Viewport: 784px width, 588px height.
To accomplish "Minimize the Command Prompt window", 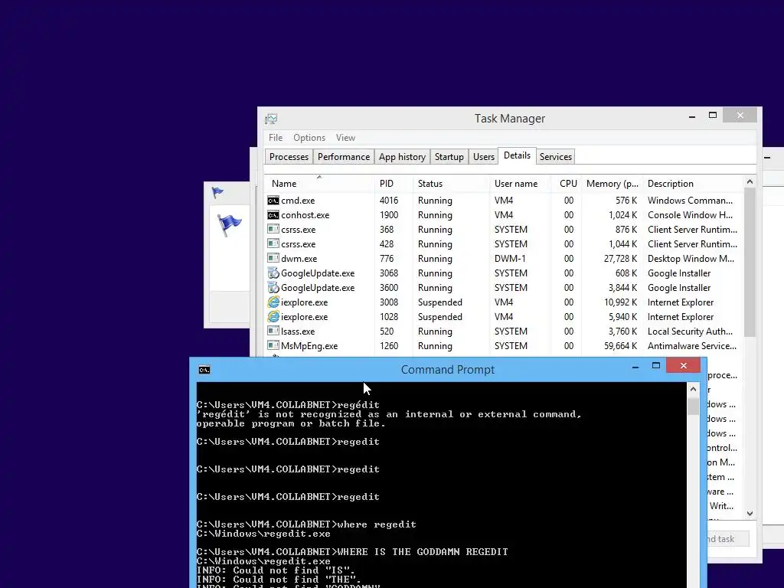I will click(635, 367).
